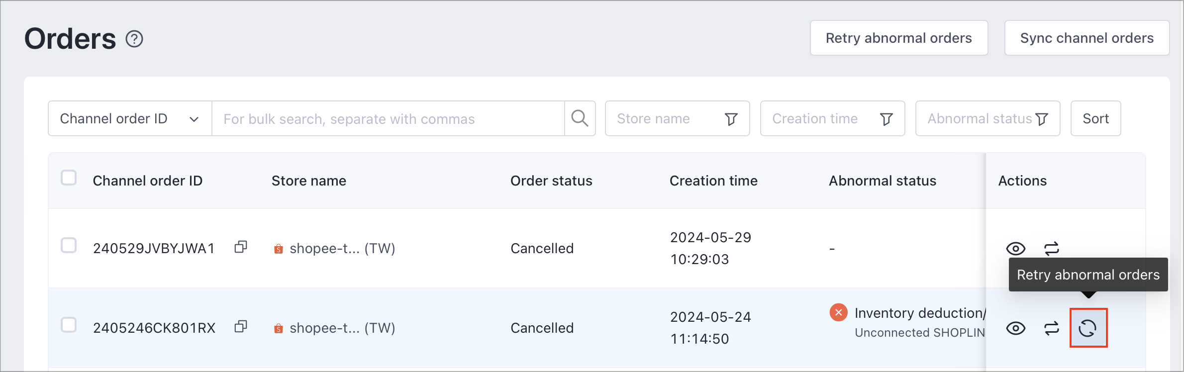Viewport: 1184px width, 372px height.
Task: Click the red error status icon
Action: point(838,312)
